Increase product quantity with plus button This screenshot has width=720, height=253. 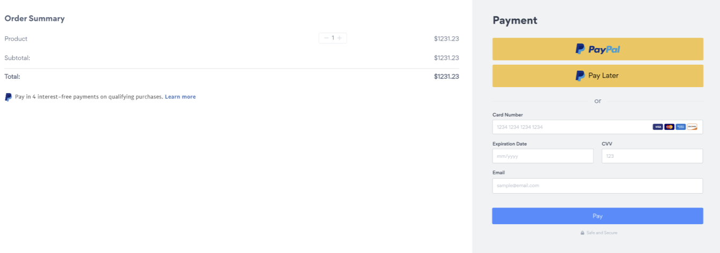339,38
